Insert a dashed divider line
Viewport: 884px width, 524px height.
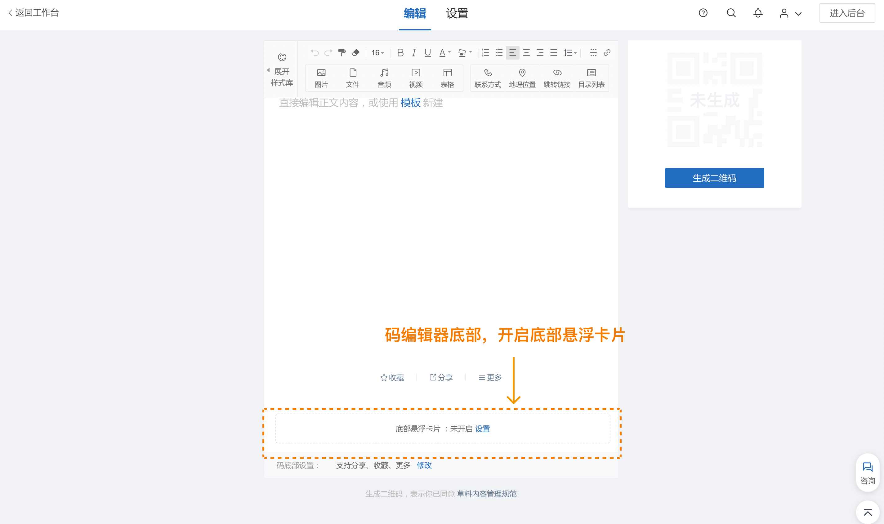[593, 53]
